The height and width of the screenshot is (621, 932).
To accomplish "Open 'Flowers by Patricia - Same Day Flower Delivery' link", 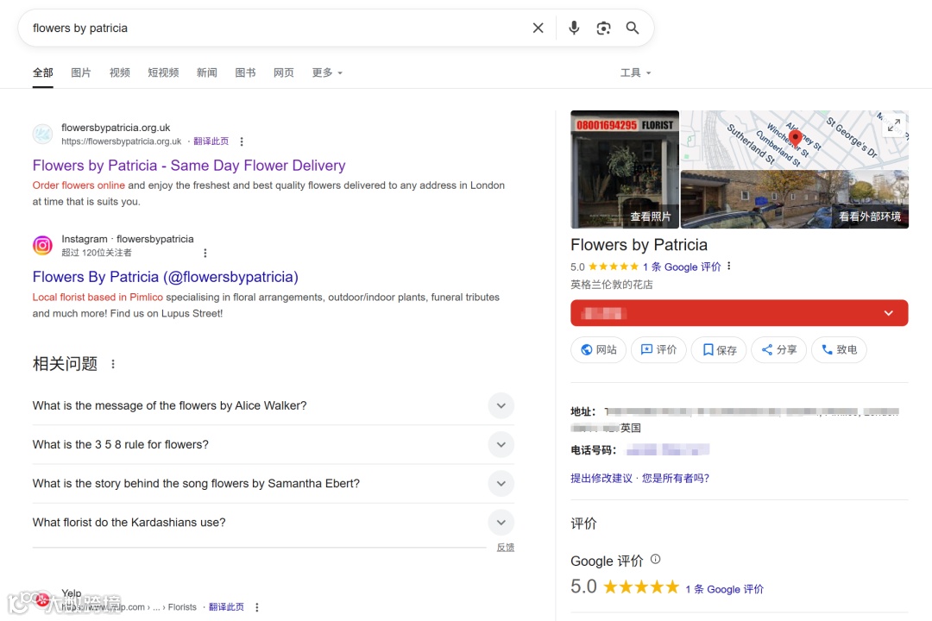I will pos(189,166).
